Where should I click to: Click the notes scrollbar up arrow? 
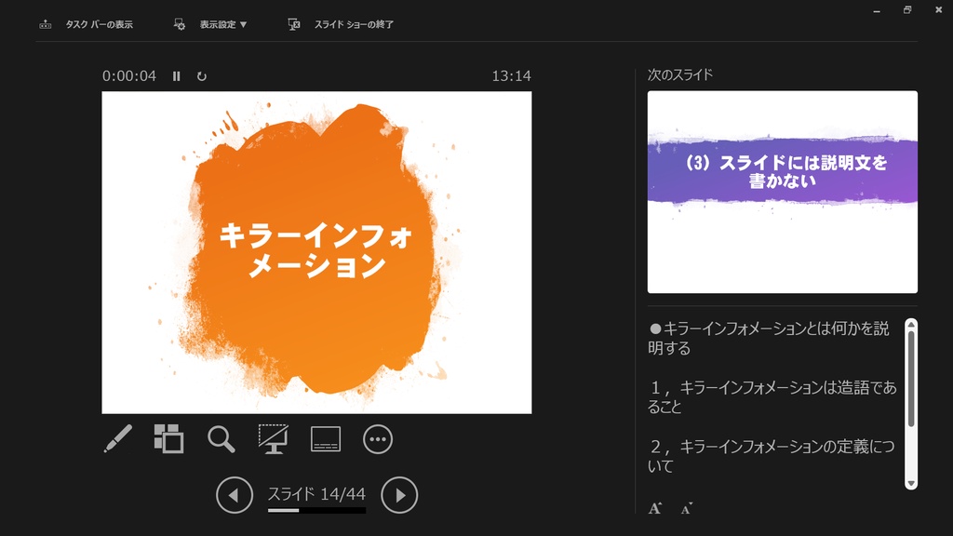911,325
